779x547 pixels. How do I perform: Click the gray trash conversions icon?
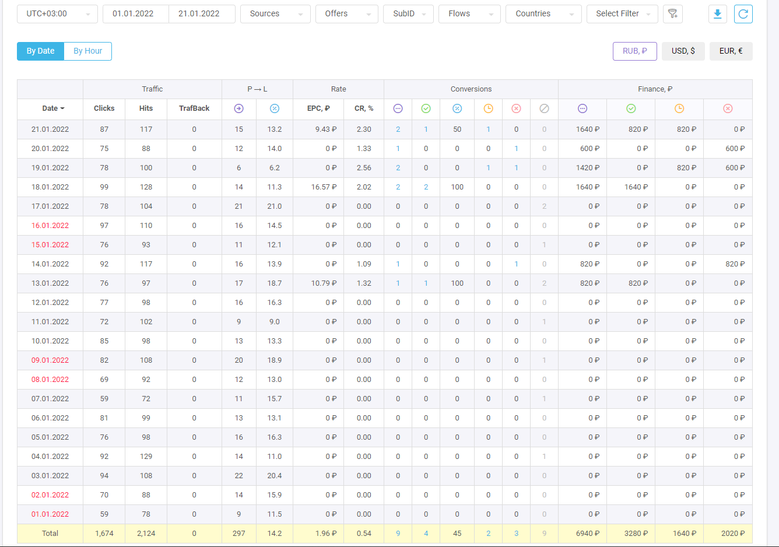pyautogui.click(x=544, y=108)
